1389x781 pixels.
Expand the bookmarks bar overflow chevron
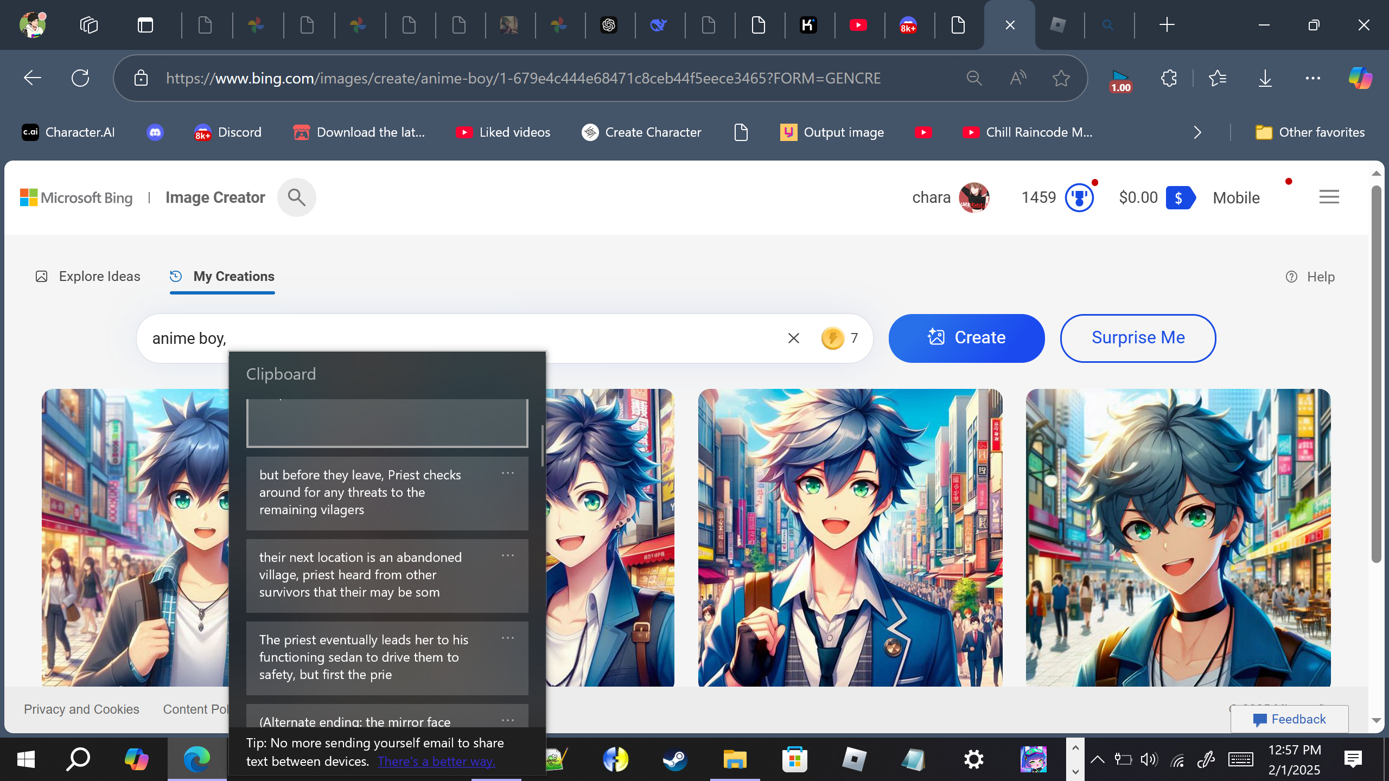(x=1197, y=132)
